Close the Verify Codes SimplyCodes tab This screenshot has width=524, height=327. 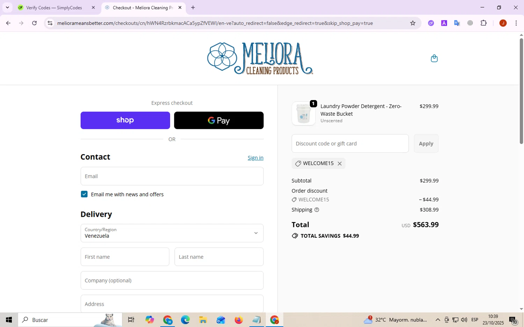point(93,7)
